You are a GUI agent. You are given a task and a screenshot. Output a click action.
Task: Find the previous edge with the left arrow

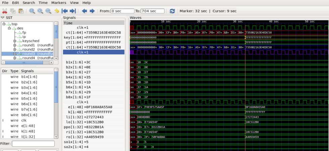click(x=84, y=11)
